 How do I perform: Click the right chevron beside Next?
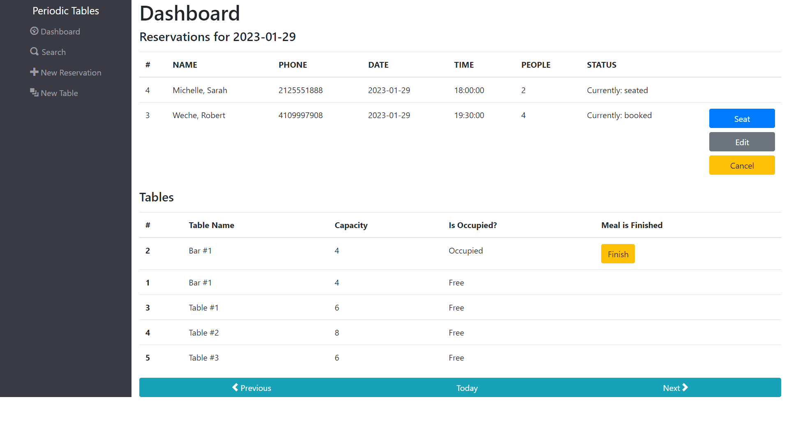685,387
